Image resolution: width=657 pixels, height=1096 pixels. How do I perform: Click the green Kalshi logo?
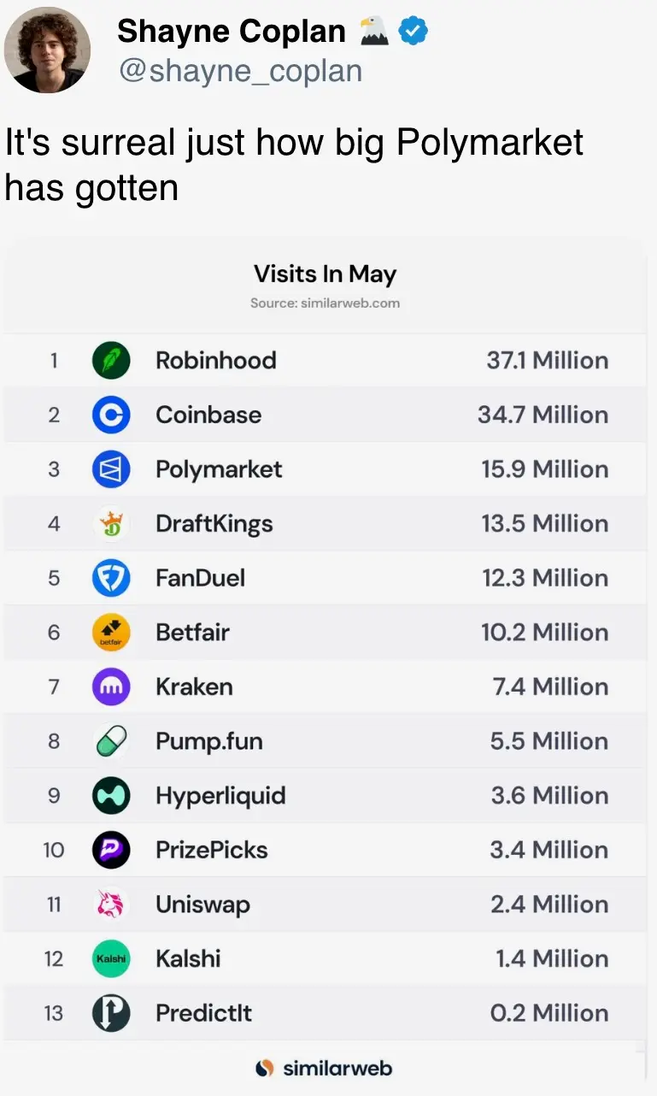(x=111, y=958)
